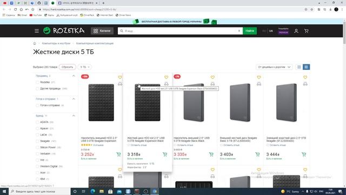Image resolution: width=346 pixels, height=195 pixels.
Task: Add 3 318 ₴ drive to wishlist
Action: [166, 77]
